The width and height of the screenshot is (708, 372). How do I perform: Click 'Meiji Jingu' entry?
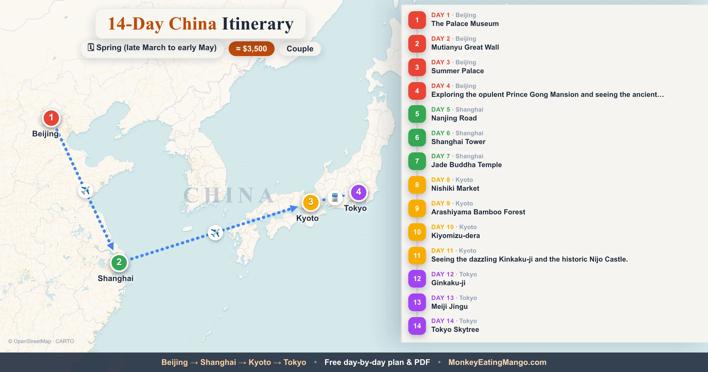[x=450, y=306]
